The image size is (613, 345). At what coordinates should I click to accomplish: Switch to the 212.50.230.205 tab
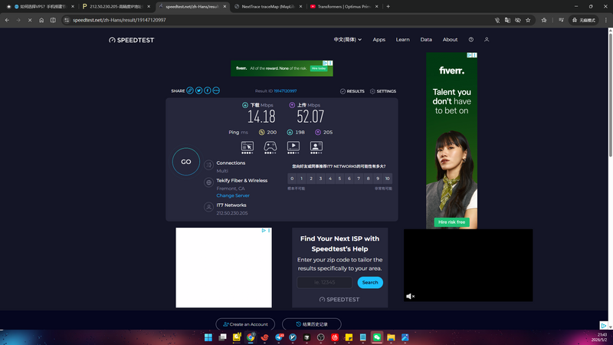click(x=116, y=7)
